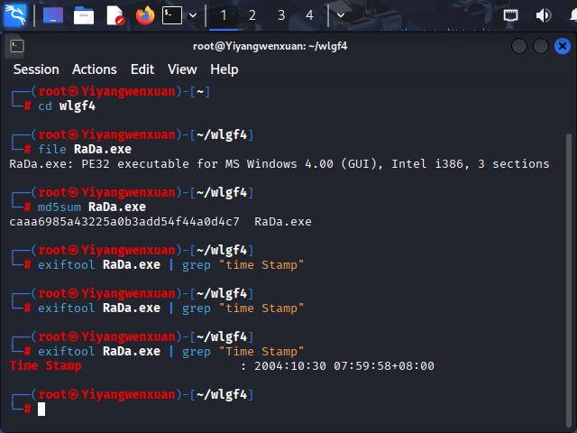Show desktop via blue panel icon
Viewport: 577px width, 433px height.
click(53, 15)
